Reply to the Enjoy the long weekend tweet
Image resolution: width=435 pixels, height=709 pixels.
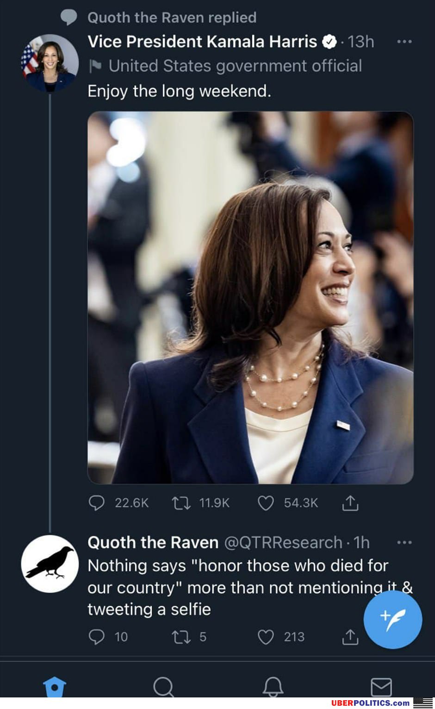pos(96,503)
